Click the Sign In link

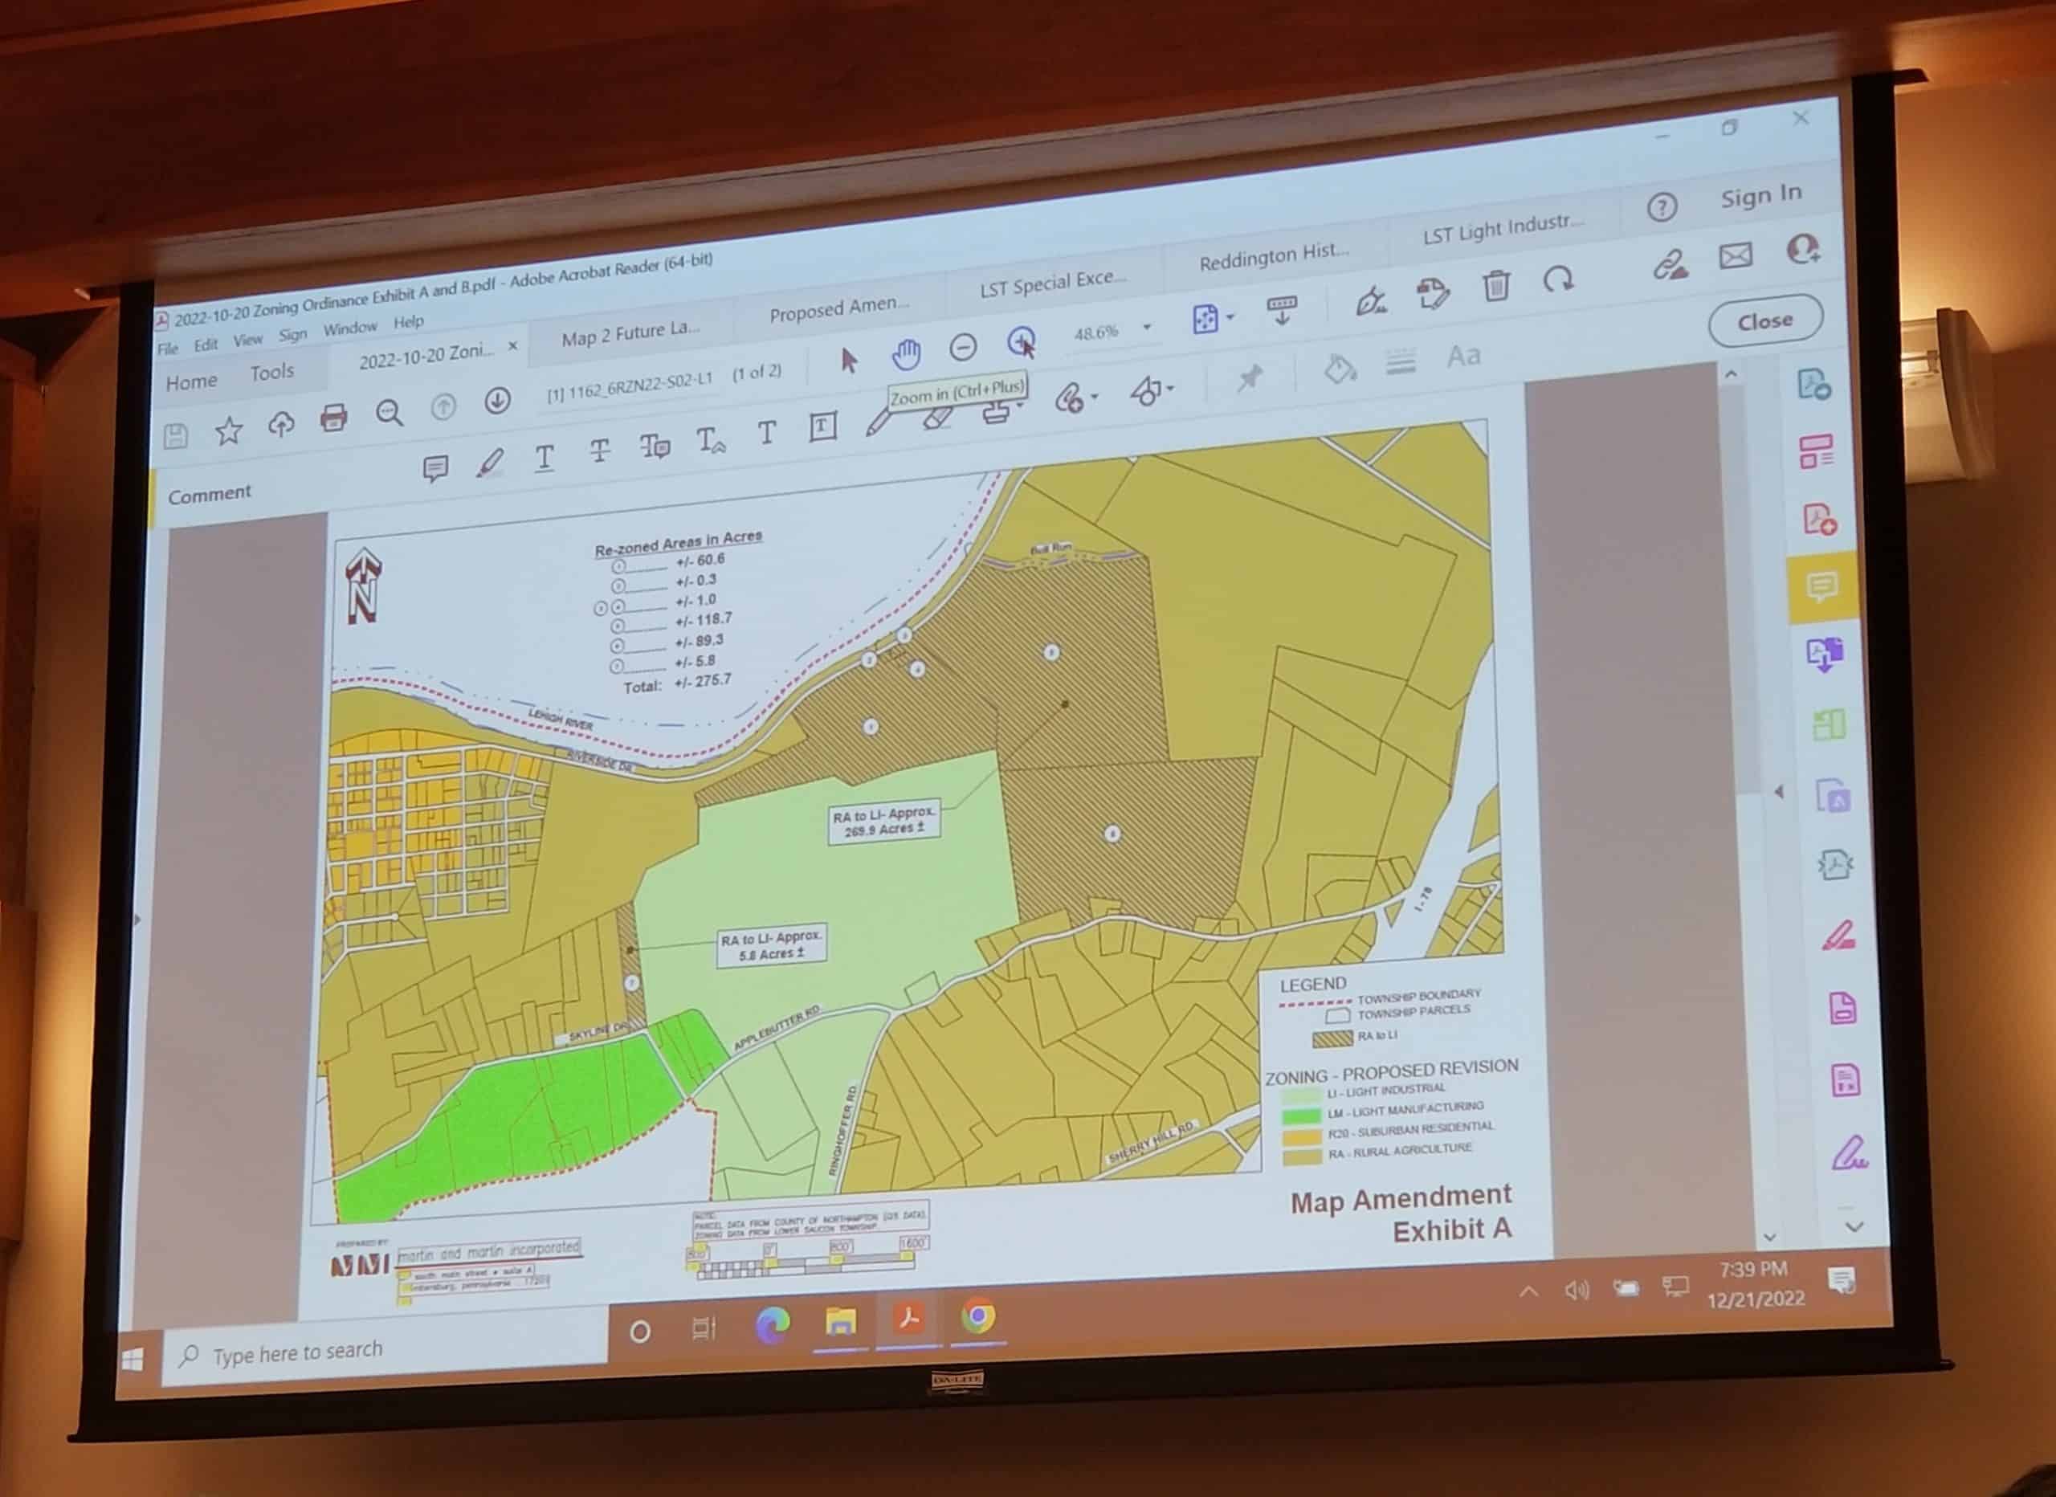tap(1760, 196)
